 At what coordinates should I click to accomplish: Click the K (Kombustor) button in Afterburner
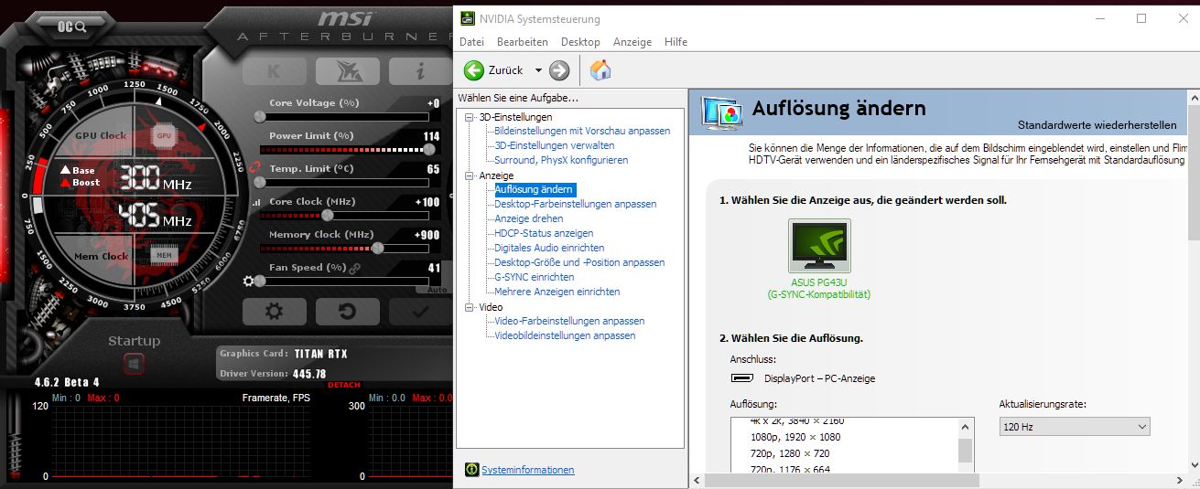point(274,71)
